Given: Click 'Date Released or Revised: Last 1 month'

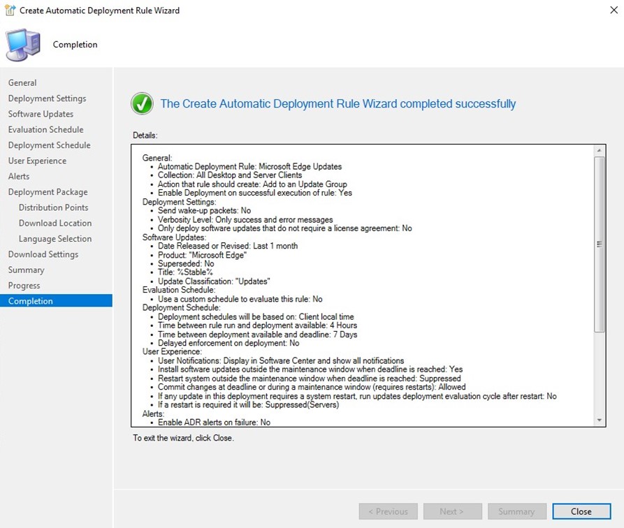Looking at the screenshot, I should click(x=228, y=246).
